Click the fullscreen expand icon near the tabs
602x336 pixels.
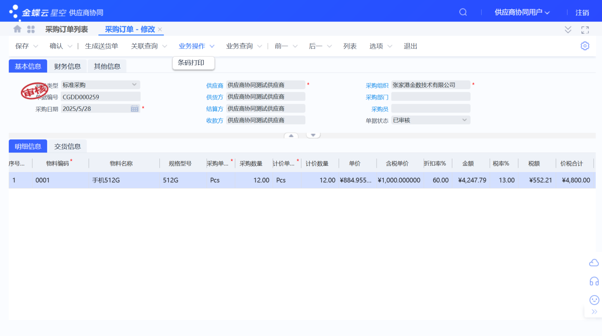tap(585, 29)
